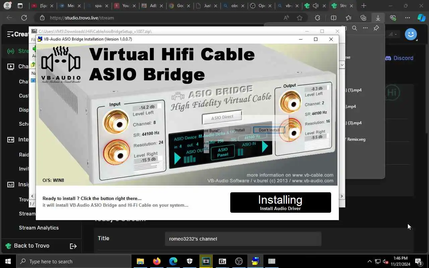Screen dimensions: 429x268
Task: Open Microsoft Edge from taskbar
Action: (x=173, y=261)
